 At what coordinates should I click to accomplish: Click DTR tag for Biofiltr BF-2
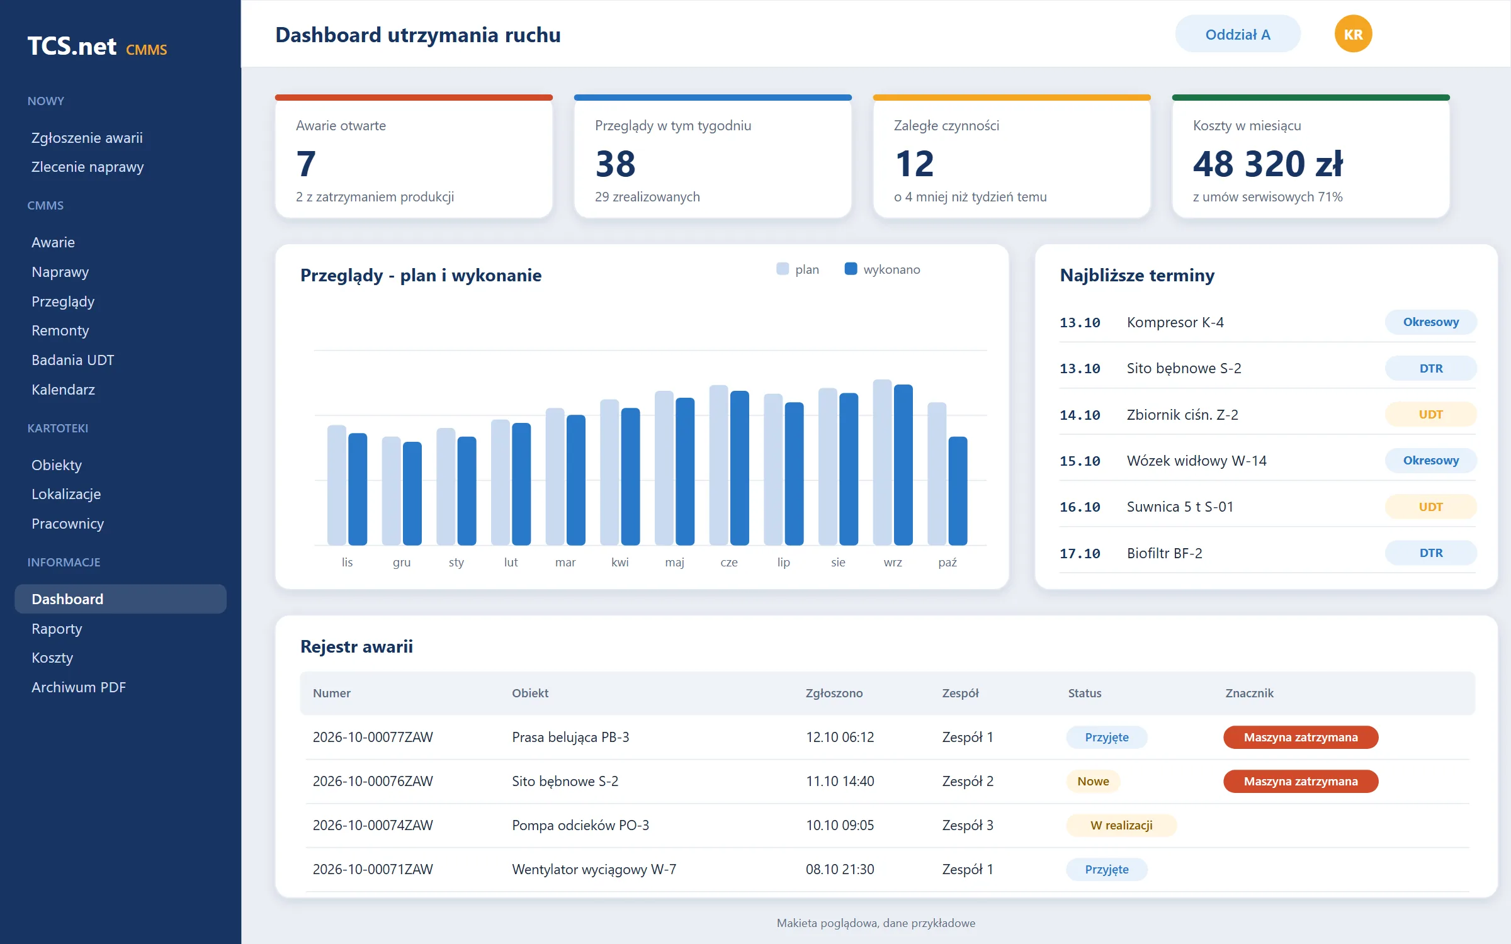click(x=1430, y=553)
